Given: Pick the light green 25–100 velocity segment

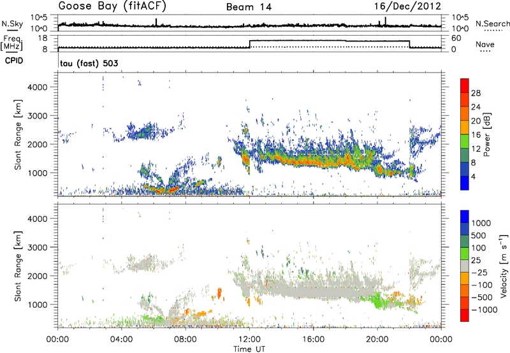Looking at the screenshot, I should click(465, 254).
